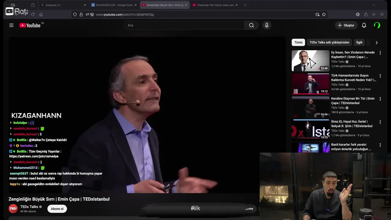The image size is (391, 220).
Task: Open options for İtiraz Et, Hayal Kur video
Action: [x=380, y=122]
